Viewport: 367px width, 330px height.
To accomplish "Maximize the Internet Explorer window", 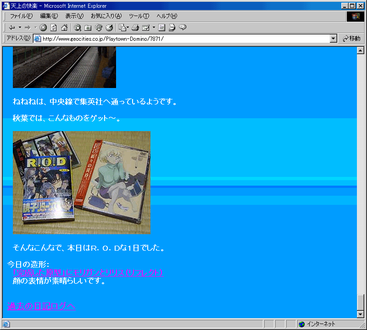I will [x=352, y=6].
